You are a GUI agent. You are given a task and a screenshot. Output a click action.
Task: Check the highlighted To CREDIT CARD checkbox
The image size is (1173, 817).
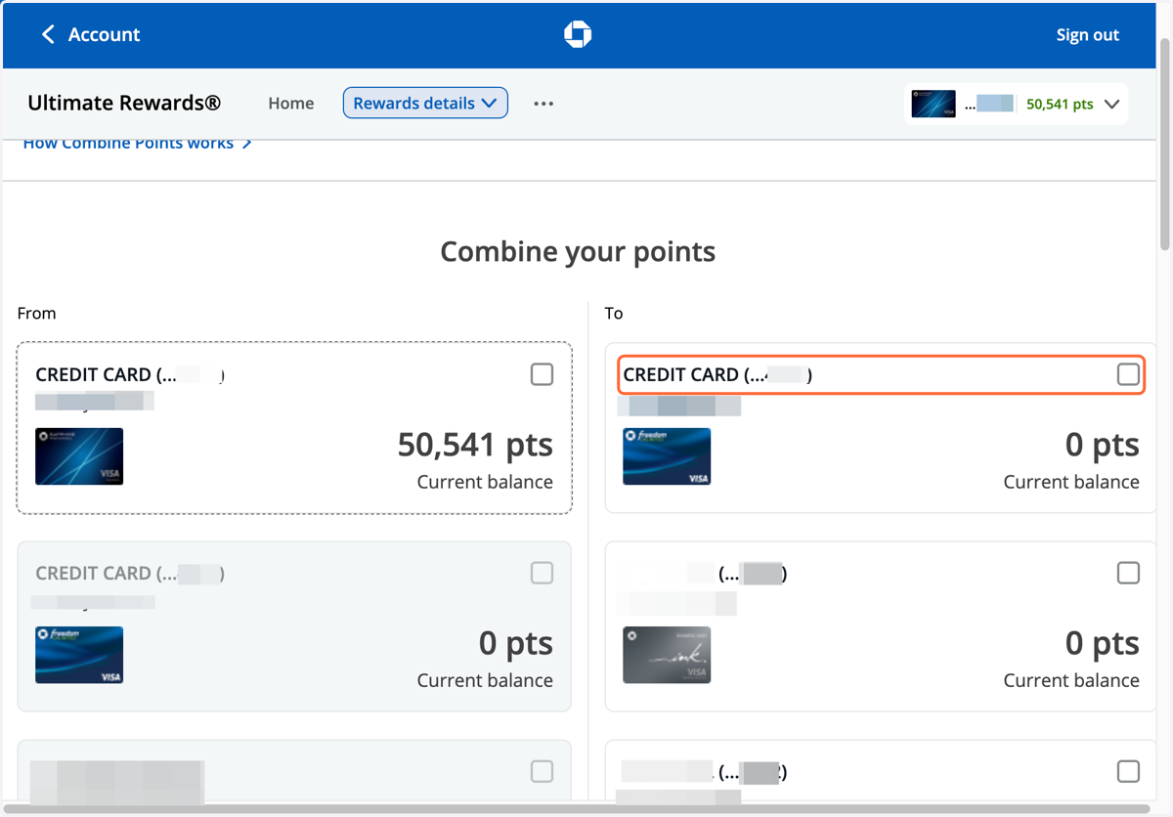tap(1128, 374)
